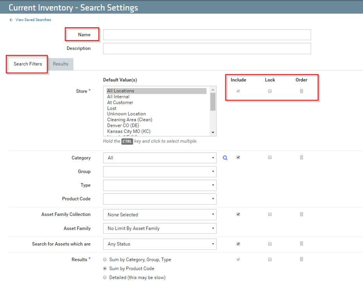Select At Customer in the Store list
This screenshot has width=363, height=283.
[x=157, y=102]
